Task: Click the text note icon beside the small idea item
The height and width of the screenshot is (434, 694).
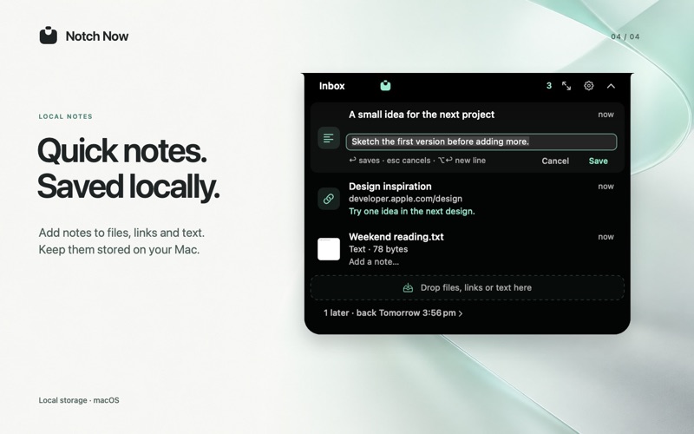Action: (x=329, y=138)
